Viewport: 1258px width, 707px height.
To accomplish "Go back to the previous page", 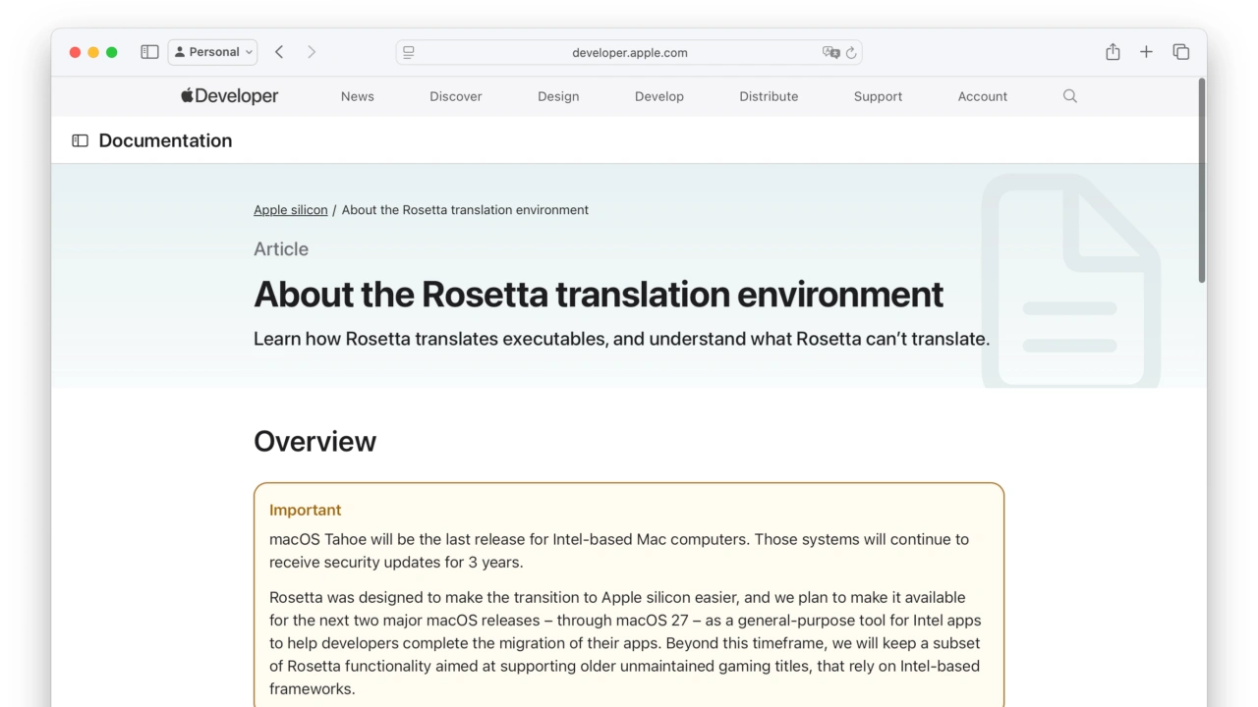I will click(x=279, y=52).
